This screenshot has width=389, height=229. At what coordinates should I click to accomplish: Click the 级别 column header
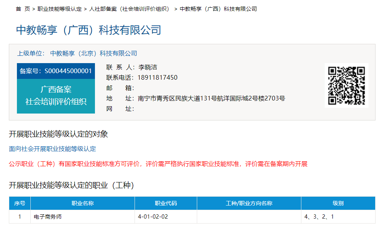(338, 203)
